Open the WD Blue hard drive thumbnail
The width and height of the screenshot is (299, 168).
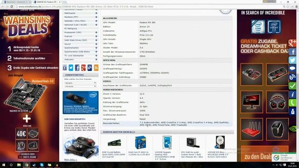tap(220, 142)
